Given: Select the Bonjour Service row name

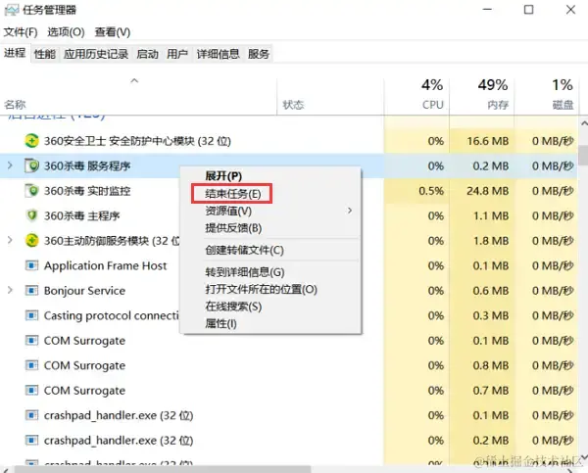Looking at the screenshot, I should click(84, 291).
